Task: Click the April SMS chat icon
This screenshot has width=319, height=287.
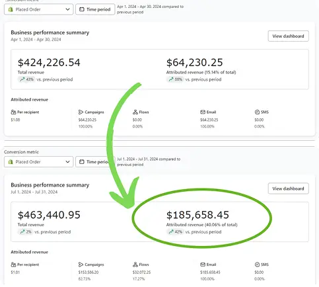Action: [257, 112]
